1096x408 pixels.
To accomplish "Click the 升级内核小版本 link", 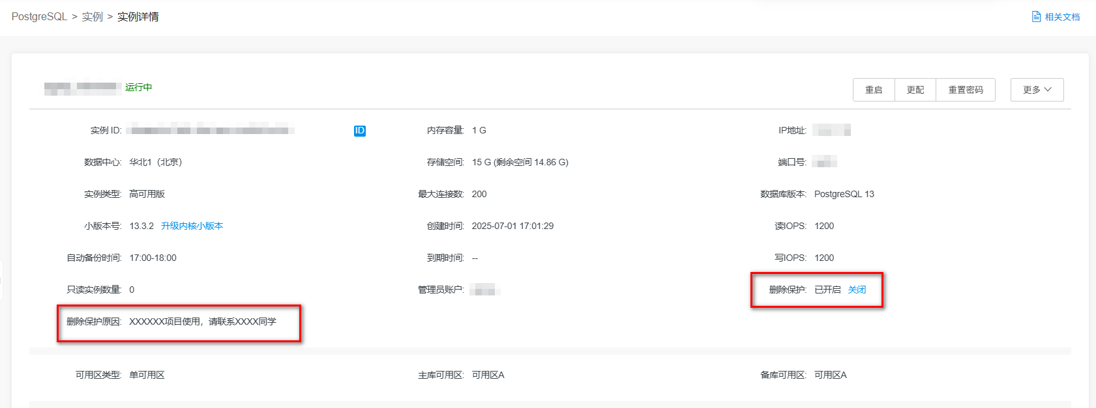I will point(192,226).
